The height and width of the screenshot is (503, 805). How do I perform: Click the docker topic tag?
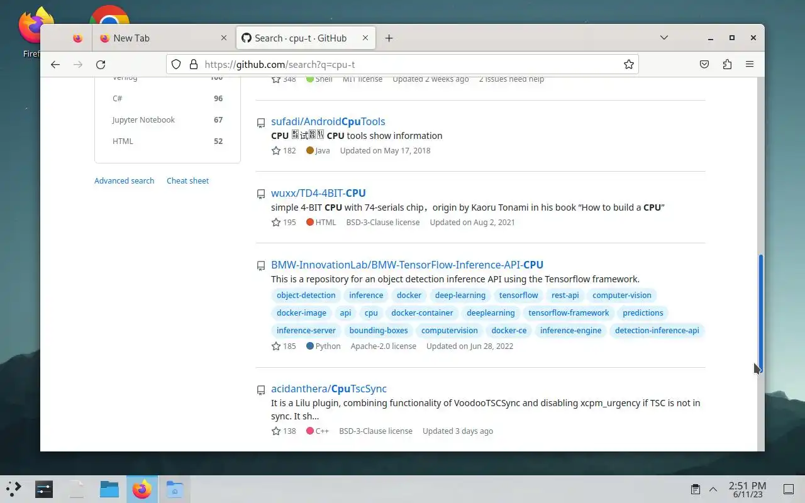pos(409,295)
